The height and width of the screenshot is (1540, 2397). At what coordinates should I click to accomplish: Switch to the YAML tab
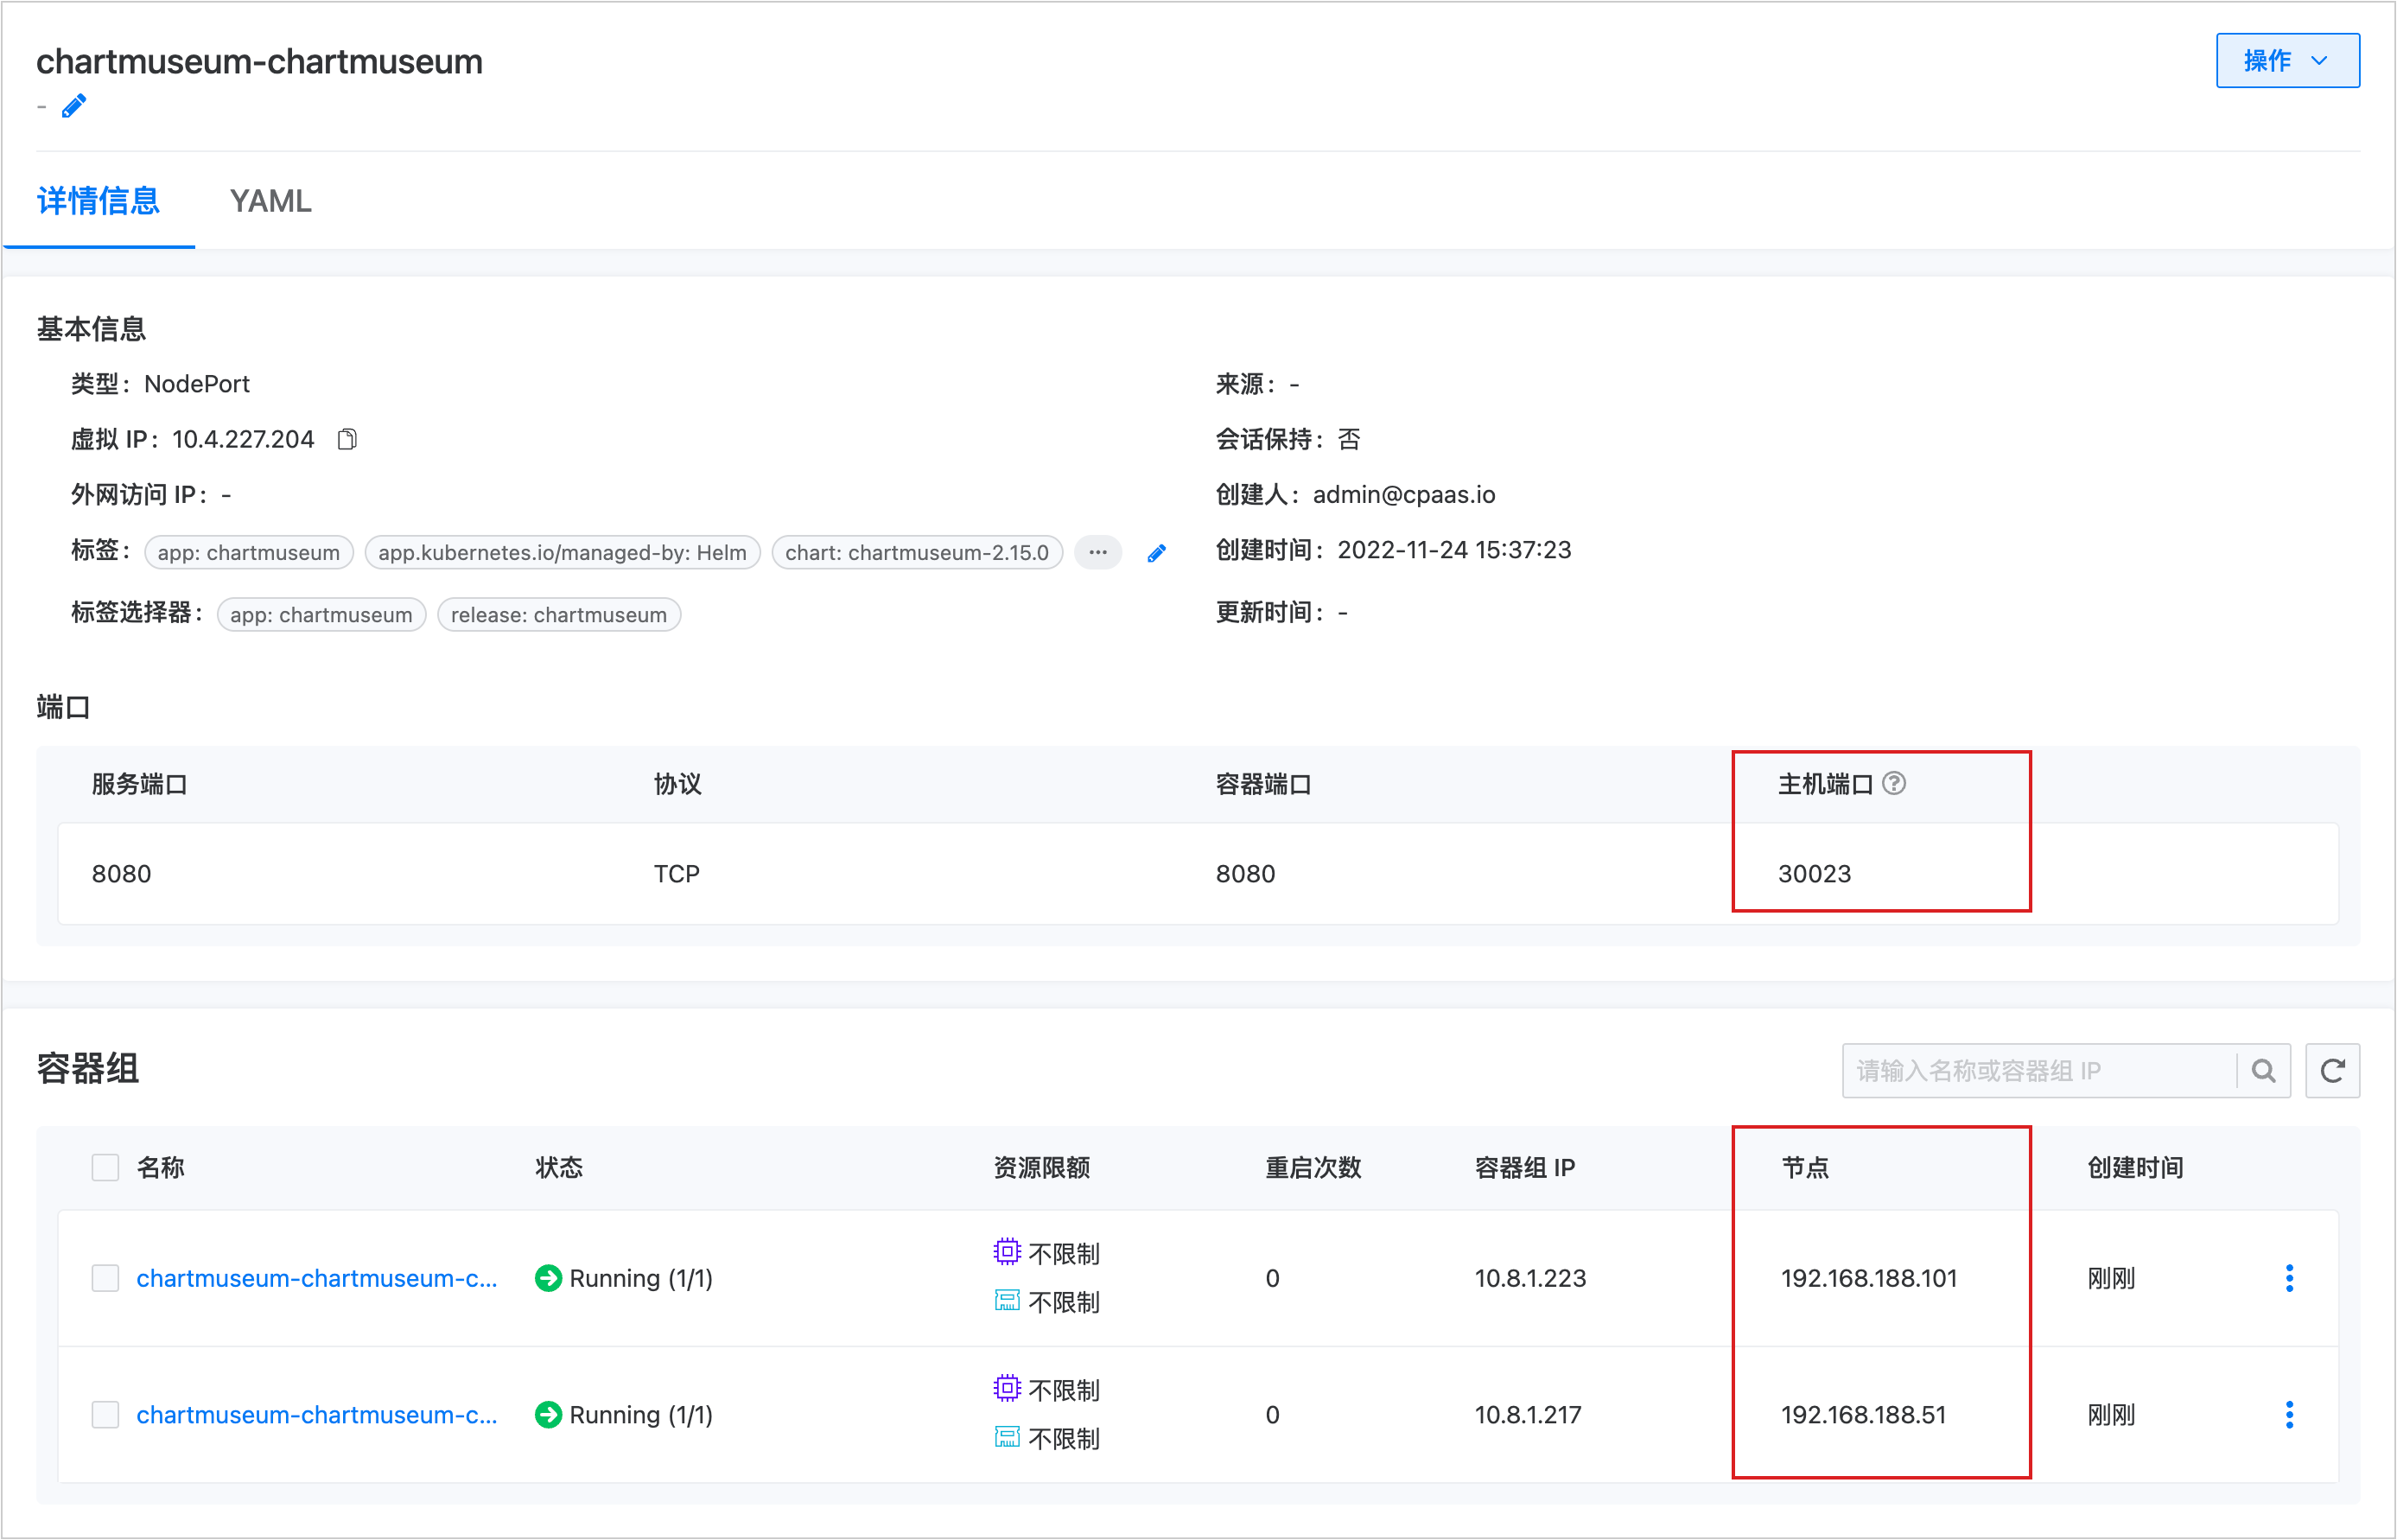click(270, 201)
